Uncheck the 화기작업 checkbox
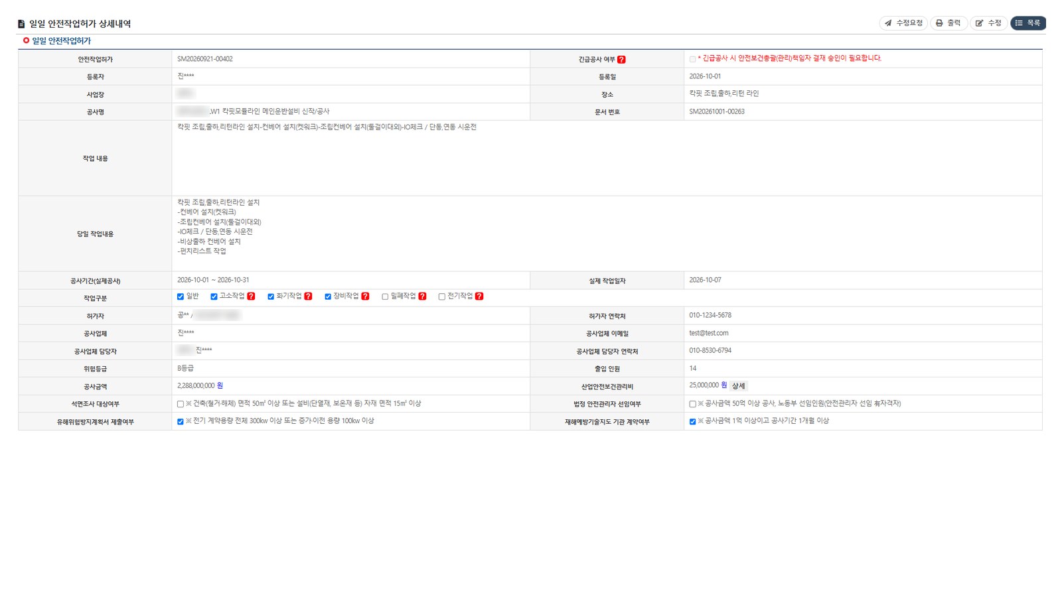Screen dimensions: 1062x597 click(x=271, y=297)
